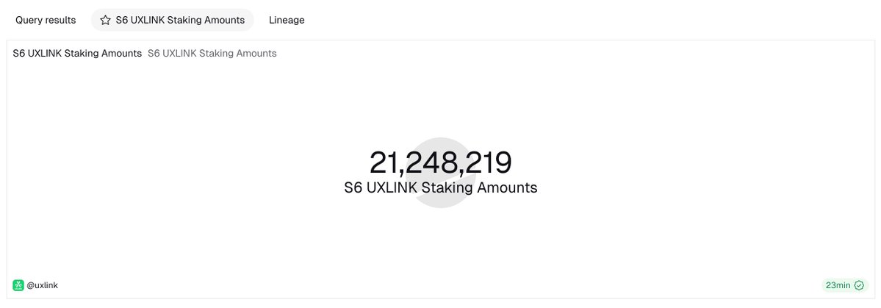Click the green uxlink avatar icon

18,285
